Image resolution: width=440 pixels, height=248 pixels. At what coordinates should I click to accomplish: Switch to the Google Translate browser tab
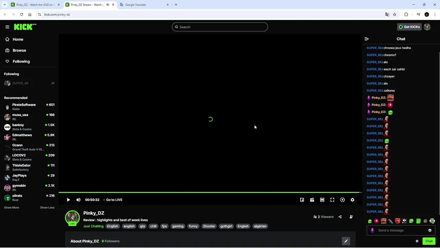point(144,5)
